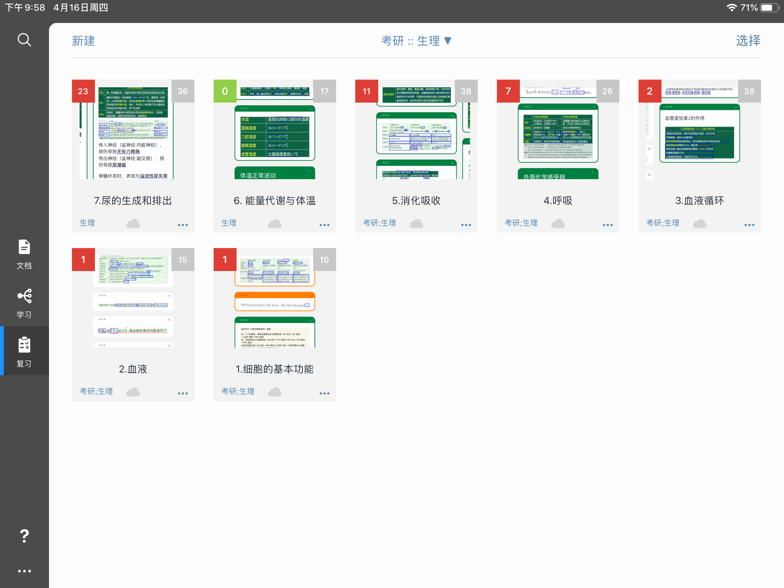The width and height of the screenshot is (784, 588).
Task: Select the 复习 review section
Action: [x=24, y=352]
